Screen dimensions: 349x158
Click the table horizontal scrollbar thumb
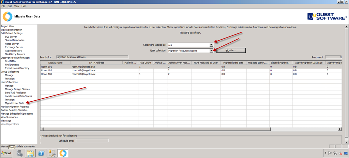pos(157,129)
